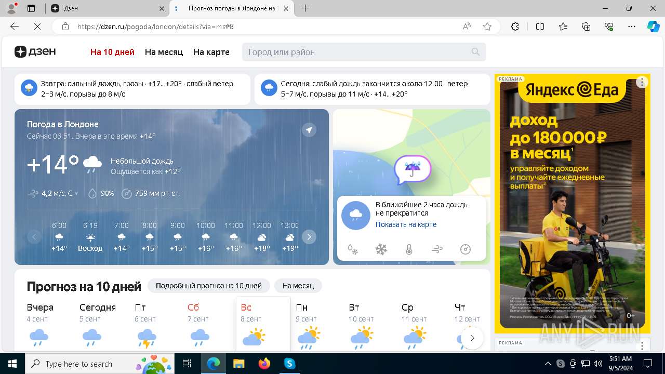Open the Yandex Eda ad options menu
665x374 pixels.
[642, 82]
